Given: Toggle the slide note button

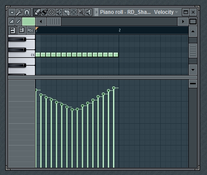Looking at the screenshot, I should [19, 22].
